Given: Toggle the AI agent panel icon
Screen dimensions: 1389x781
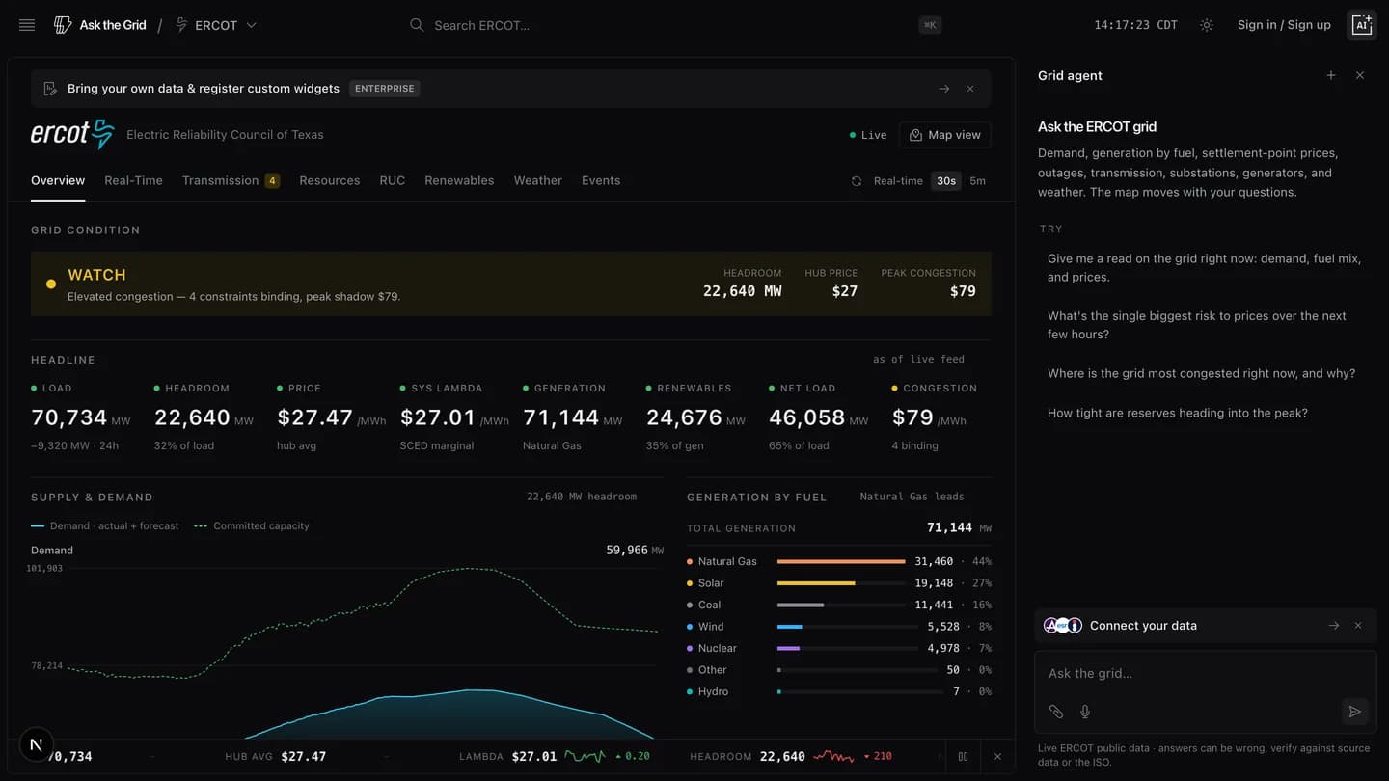Looking at the screenshot, I should tap(1361, 25).
